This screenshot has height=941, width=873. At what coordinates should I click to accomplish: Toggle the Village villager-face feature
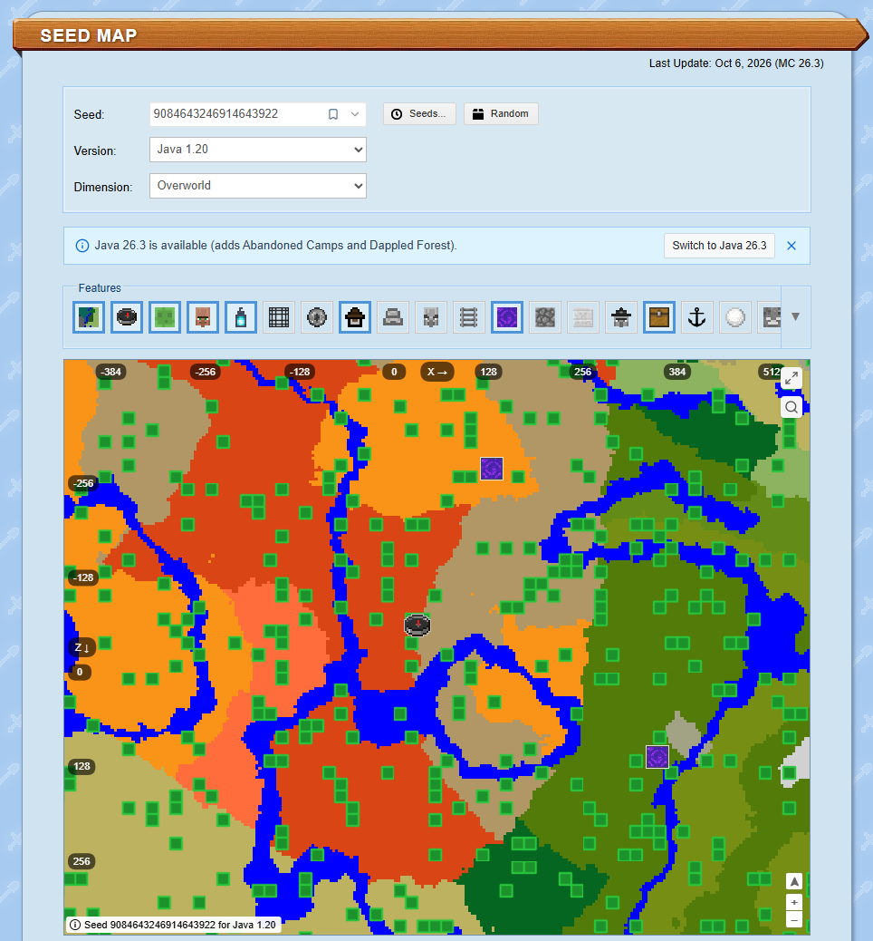tap(203, 317)
